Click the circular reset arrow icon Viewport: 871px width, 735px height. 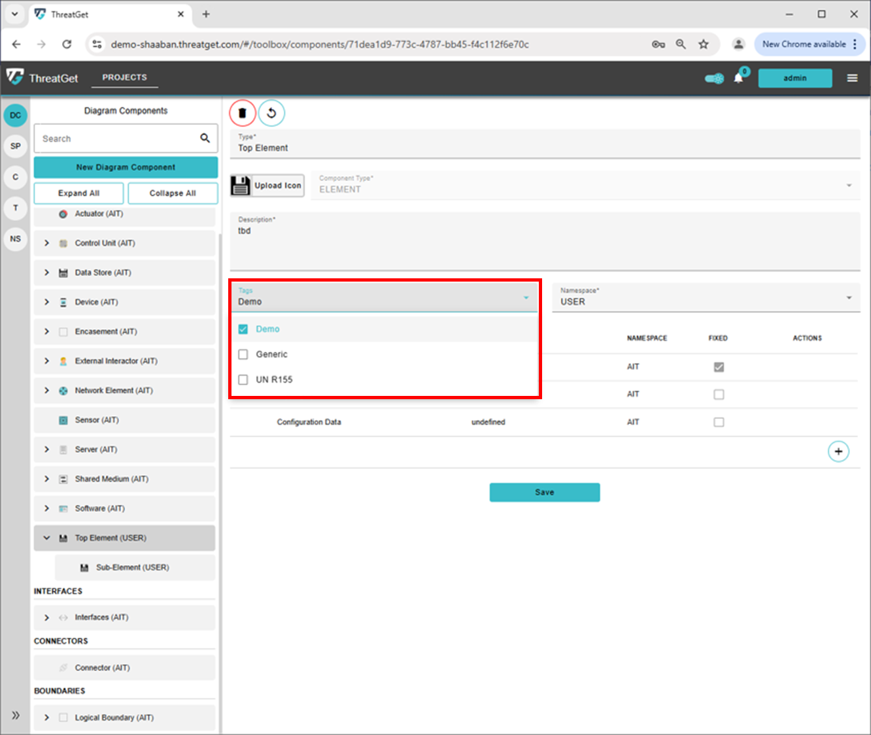[271, 113]
